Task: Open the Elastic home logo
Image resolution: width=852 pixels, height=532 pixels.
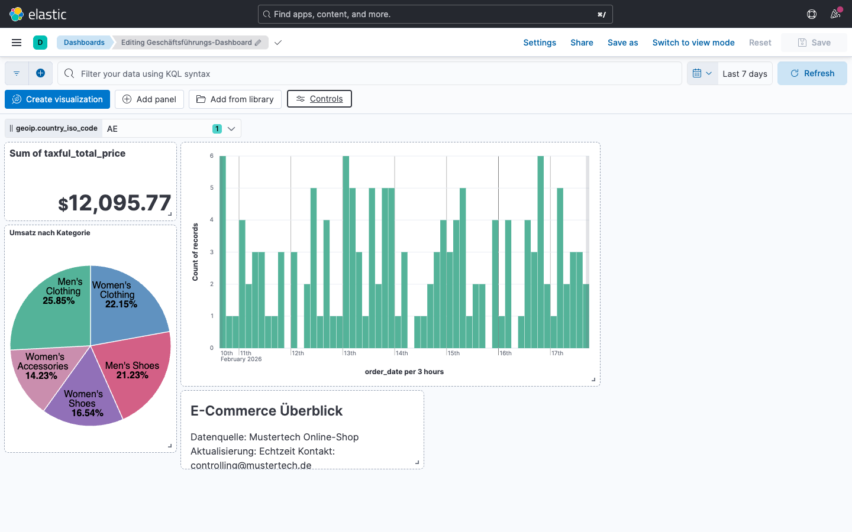Action: tap(17, 14)
